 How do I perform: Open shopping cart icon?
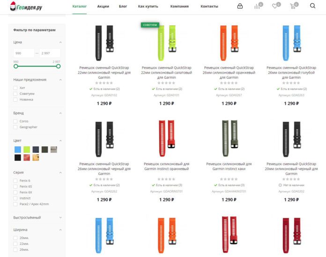[293, 6]
